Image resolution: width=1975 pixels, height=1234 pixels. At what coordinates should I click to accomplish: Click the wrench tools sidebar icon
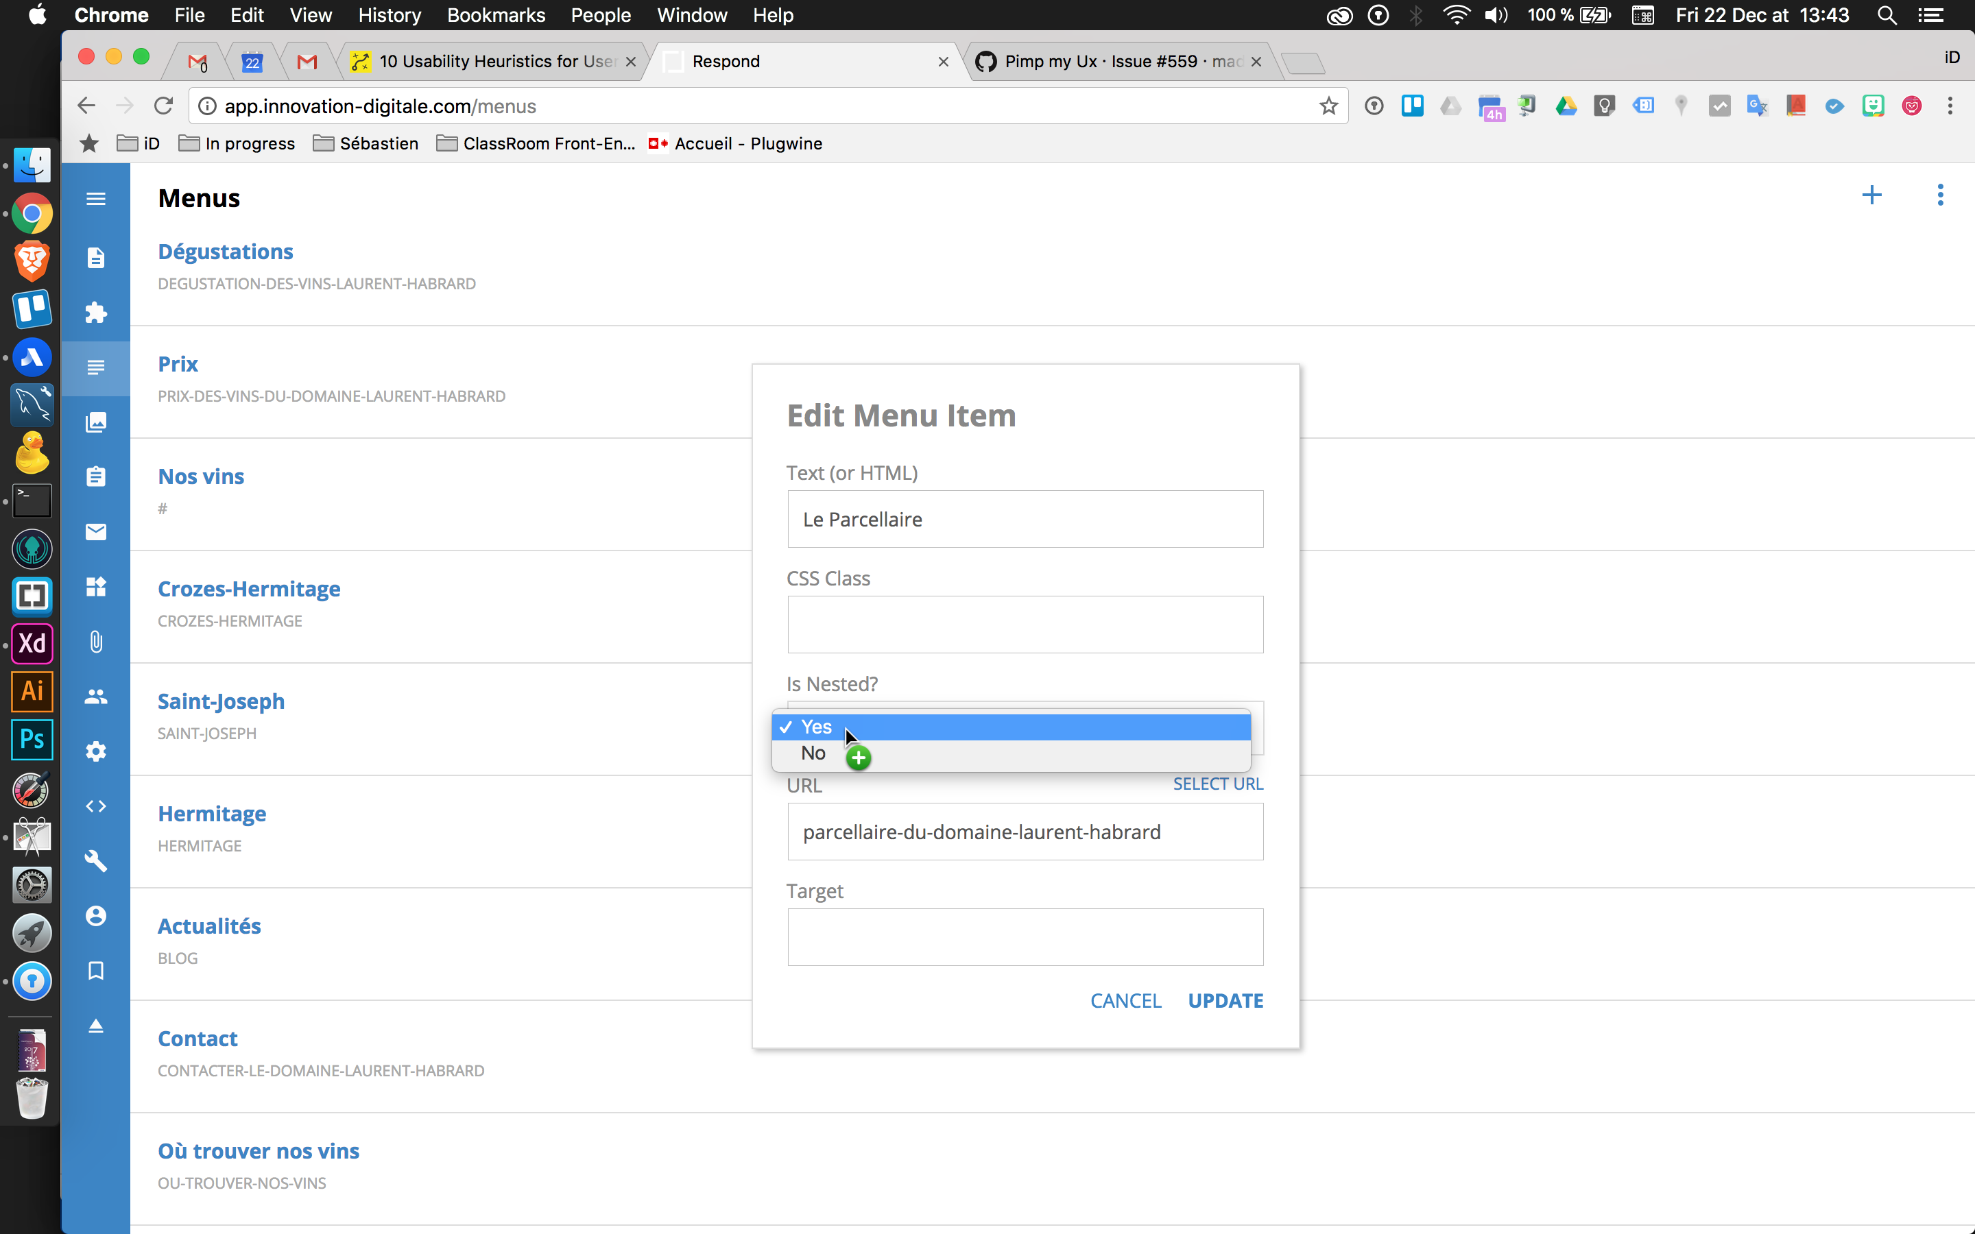pos(95,860)
